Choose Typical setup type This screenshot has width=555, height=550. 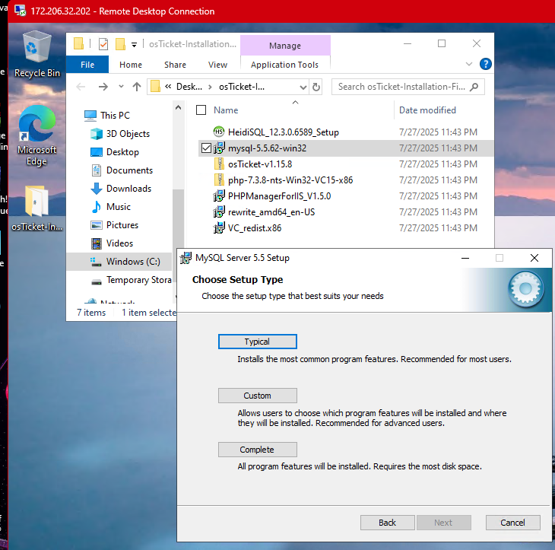(x=257, y=342)
